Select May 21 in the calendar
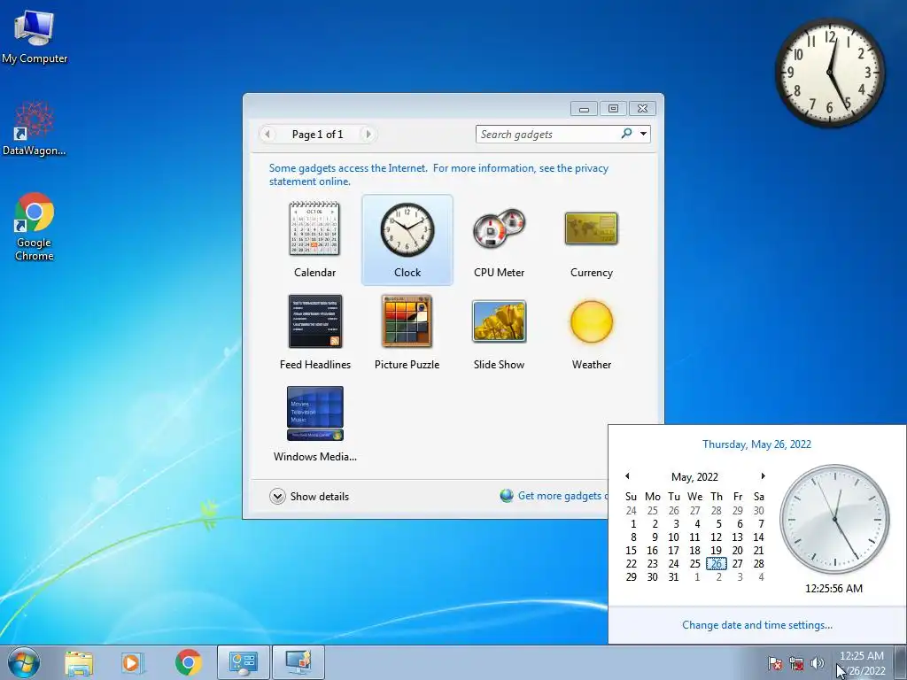The width and height of the screenshot is (907, 680). 759,551
